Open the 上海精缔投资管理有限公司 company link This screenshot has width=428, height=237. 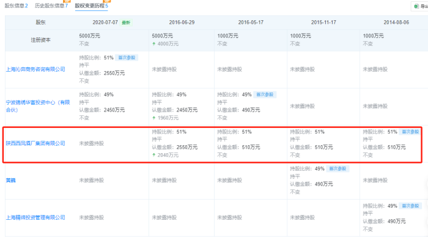35,217
